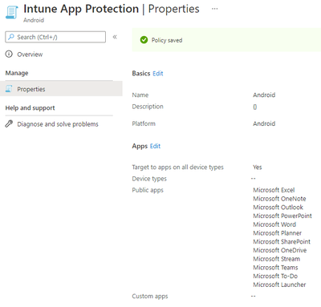Open Diagnose and solve problems
The width and height of the screenshot is (321, 307).
pyautogui.click(x=58, y=124)
